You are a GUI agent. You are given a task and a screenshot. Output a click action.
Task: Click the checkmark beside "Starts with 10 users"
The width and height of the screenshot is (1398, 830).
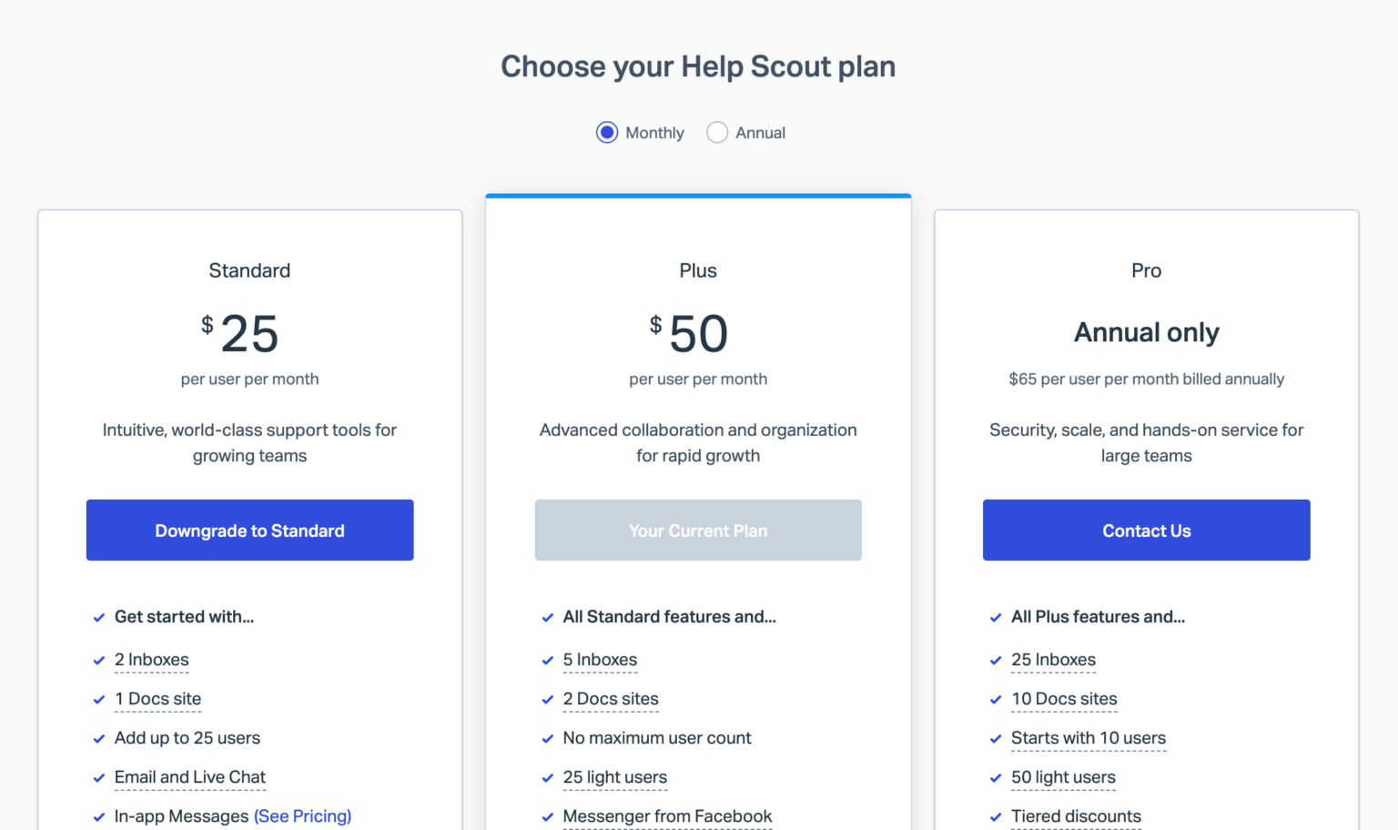click(996, 738)
